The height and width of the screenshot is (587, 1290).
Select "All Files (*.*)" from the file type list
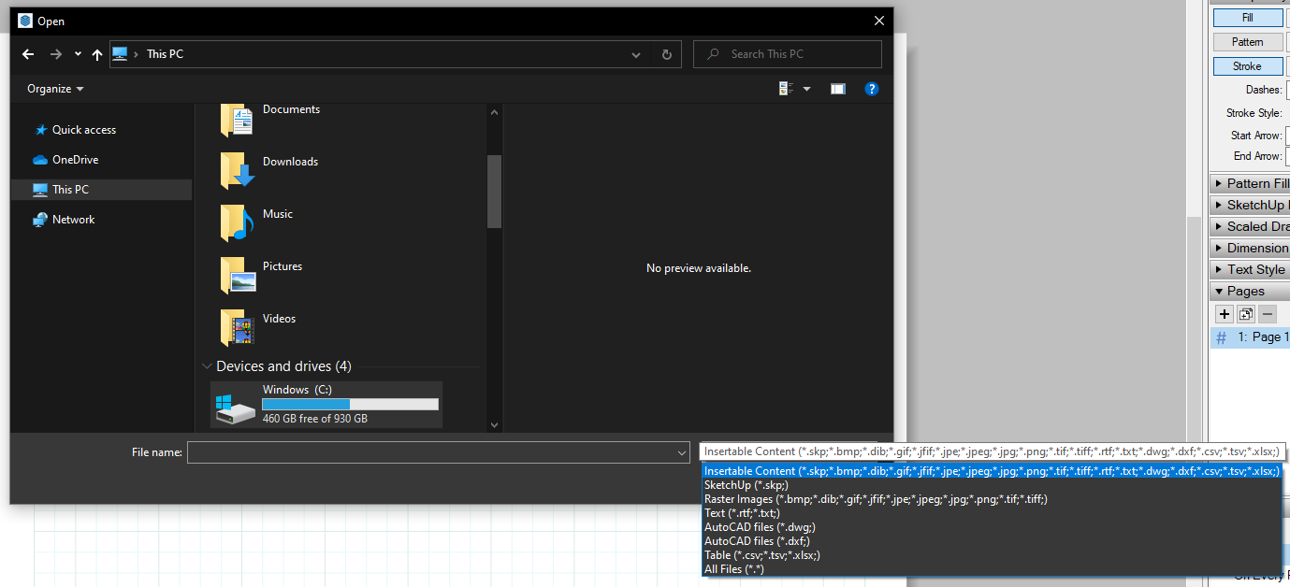click(x=734, y=568)
